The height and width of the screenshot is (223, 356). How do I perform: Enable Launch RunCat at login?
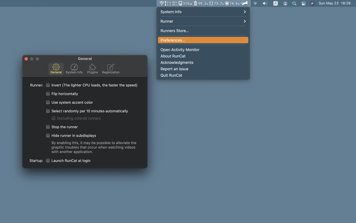point(48,161)
